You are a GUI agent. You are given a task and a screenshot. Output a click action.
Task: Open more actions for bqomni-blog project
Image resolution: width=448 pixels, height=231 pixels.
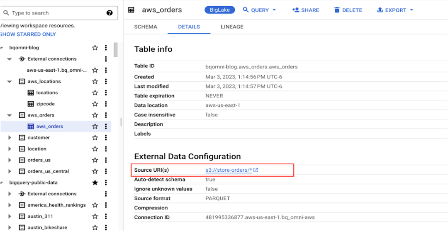[x=106, y=48]
